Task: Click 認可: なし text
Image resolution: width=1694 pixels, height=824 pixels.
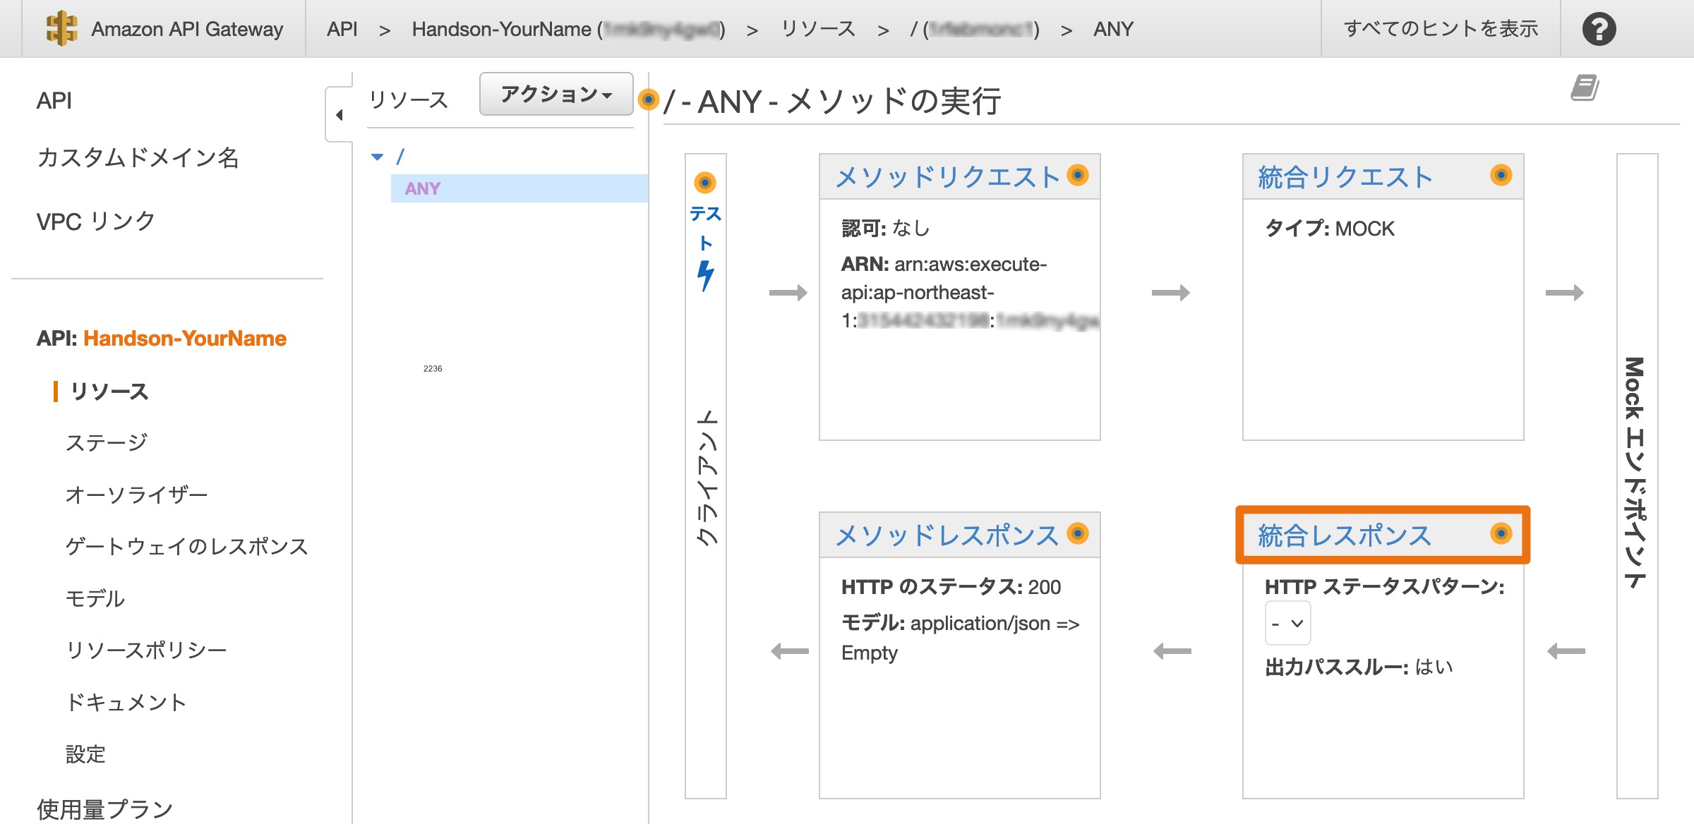Action: pyautogui.click(x=885, y=229)
